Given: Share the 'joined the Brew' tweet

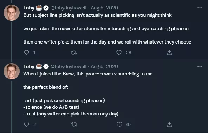Looking at the screenshot, I should 169,124.
